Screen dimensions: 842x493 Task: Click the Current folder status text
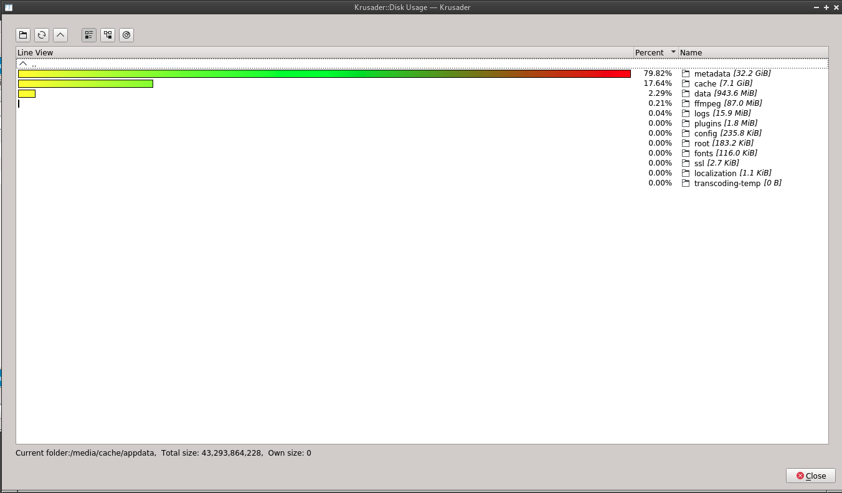pos(163,453)
